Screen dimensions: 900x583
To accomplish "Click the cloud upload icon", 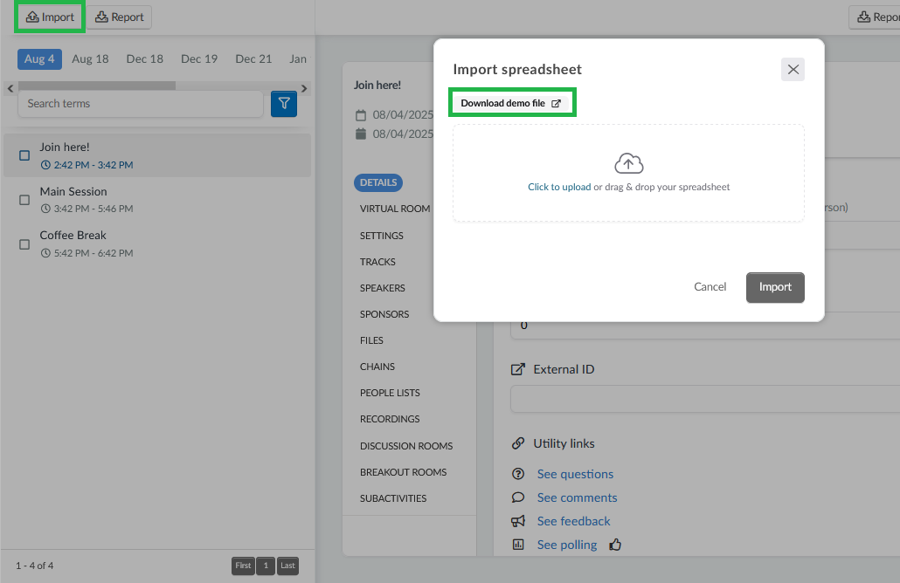I will click(628, 163).
